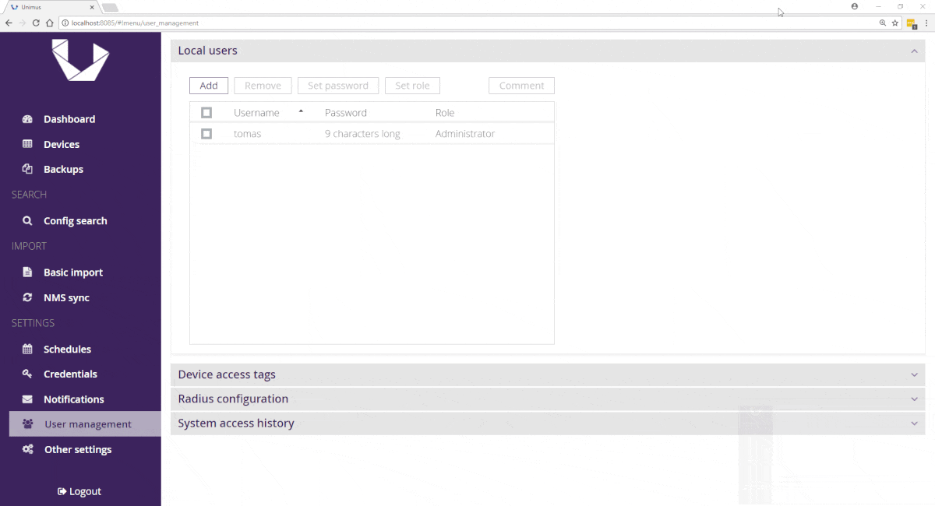
Task: Click the Basic import file icon
Action: [x=27, y=272]
